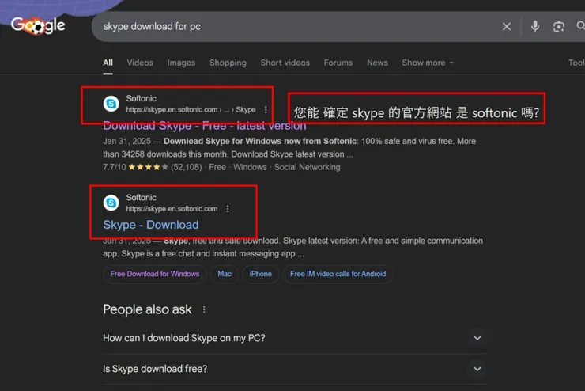Start voice search with microphone icon
The width and height of the screenshot is (585, 391).
535,26
